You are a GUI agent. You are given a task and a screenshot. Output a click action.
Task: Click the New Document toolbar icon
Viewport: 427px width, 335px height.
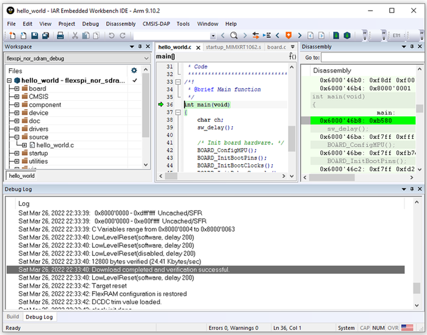pyautogui.click(x=11, y=36)
